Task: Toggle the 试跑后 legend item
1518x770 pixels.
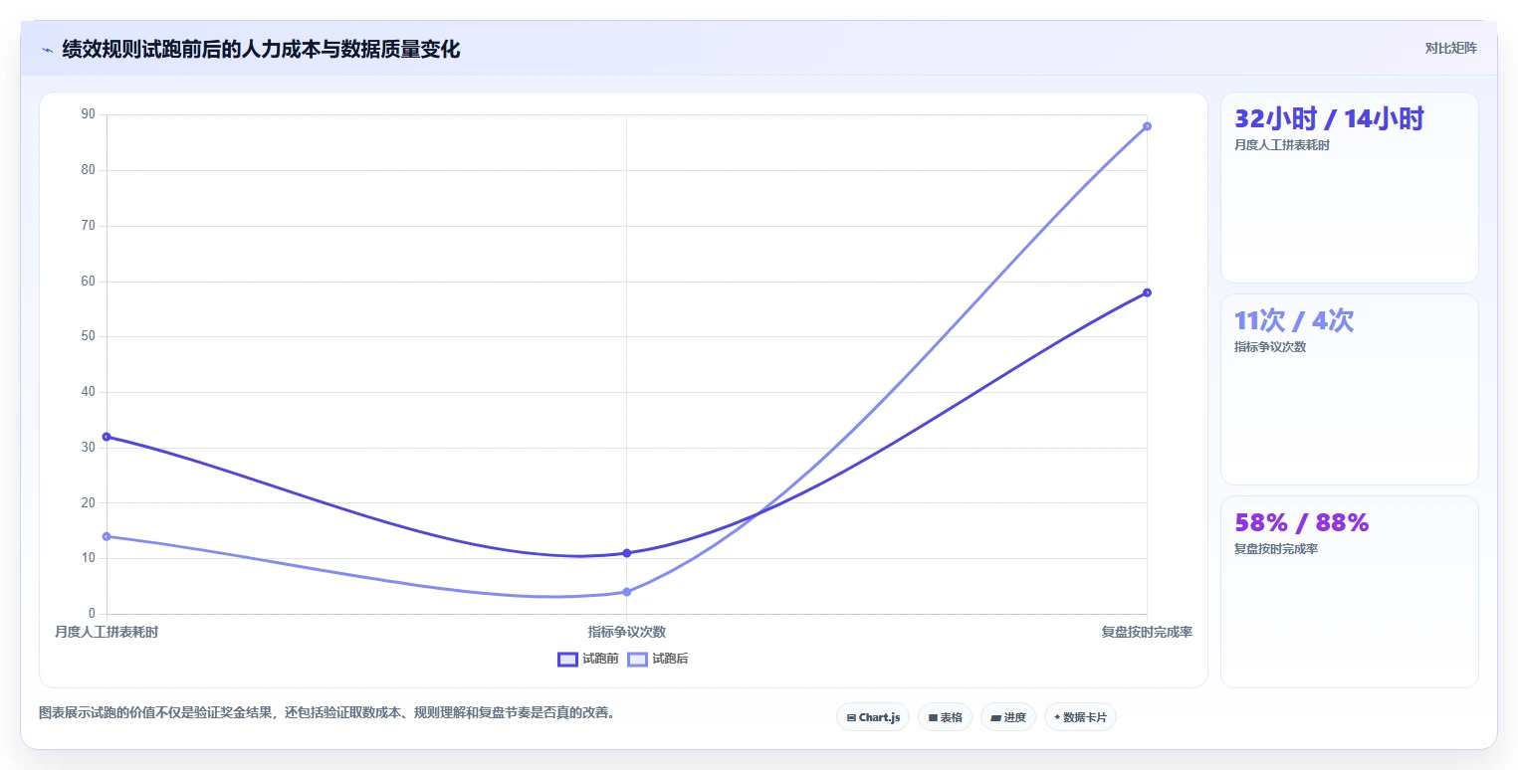Action: 658,659
